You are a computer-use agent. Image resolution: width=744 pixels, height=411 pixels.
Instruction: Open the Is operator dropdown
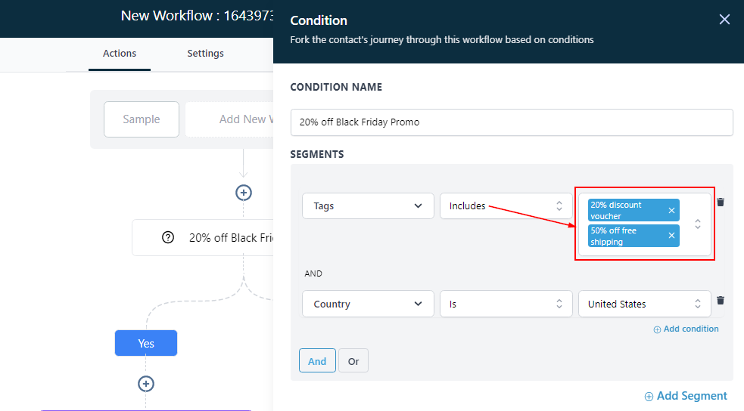point(506,304)
